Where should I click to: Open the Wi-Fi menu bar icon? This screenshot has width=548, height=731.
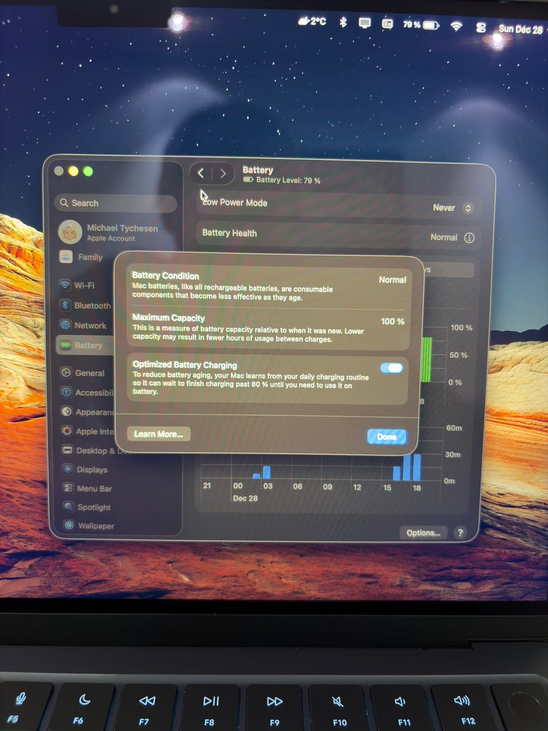(456, 26)
